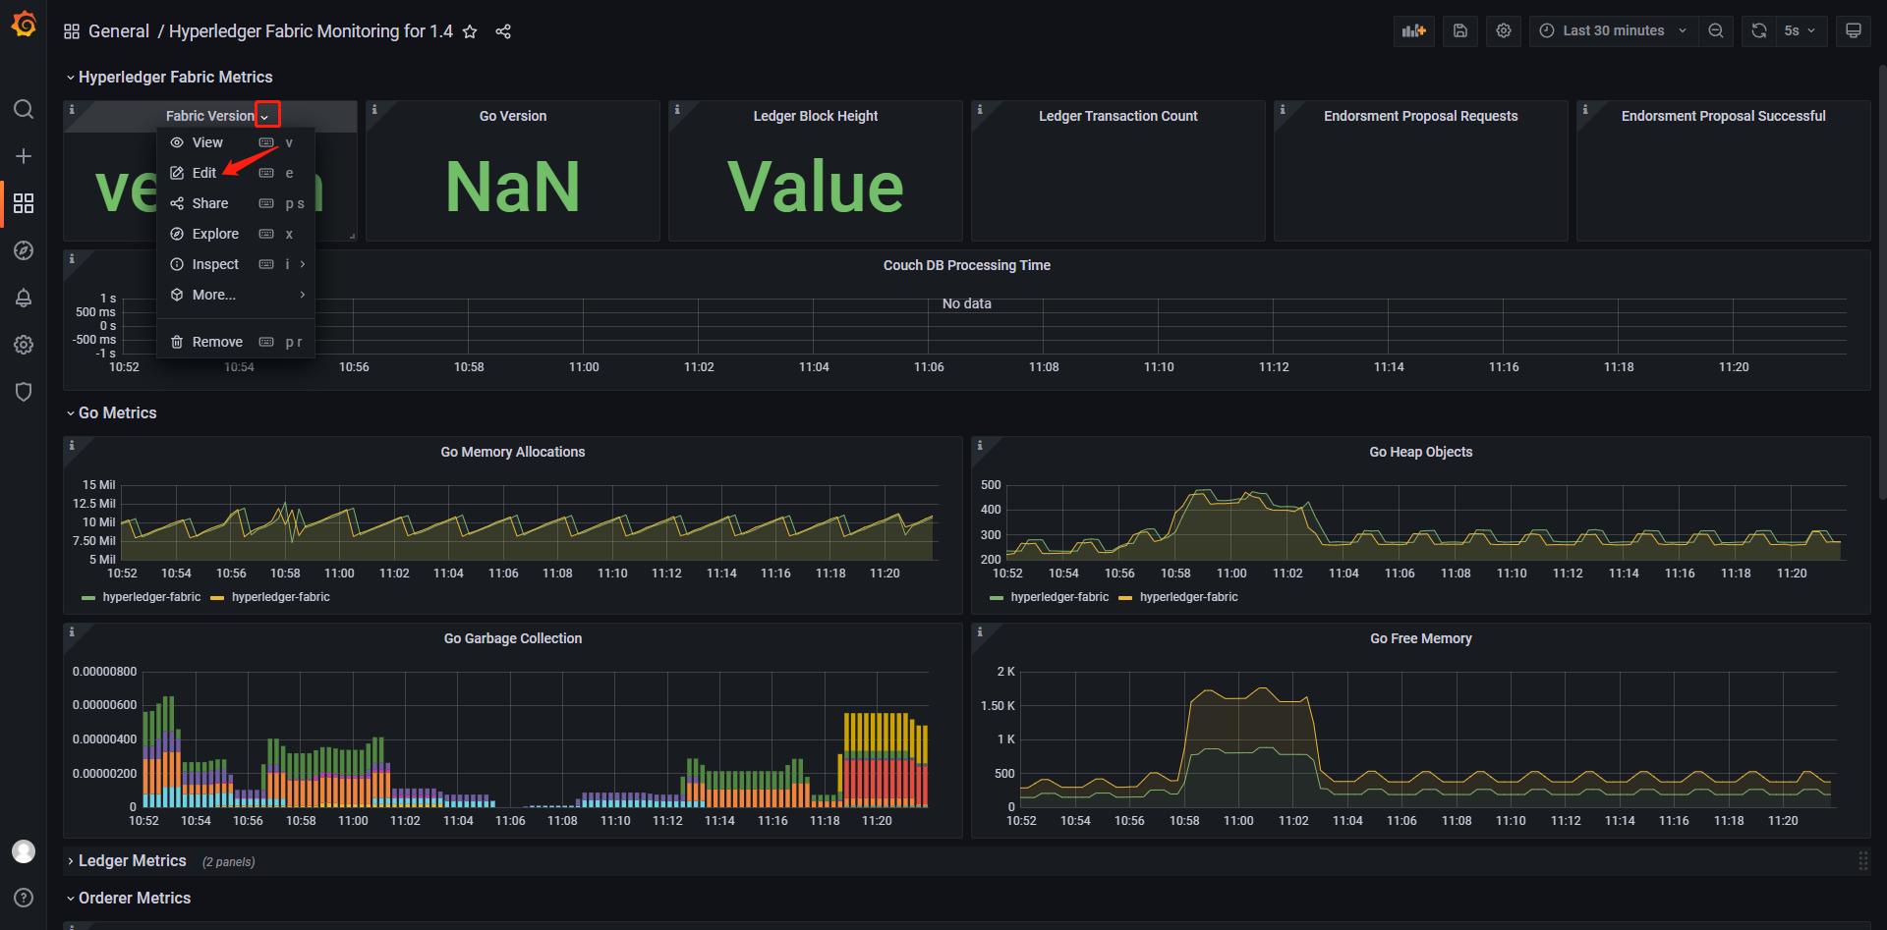Choose Edit from the panel menu
Screen dimensions: 1887x930
[x=236, y=173]
